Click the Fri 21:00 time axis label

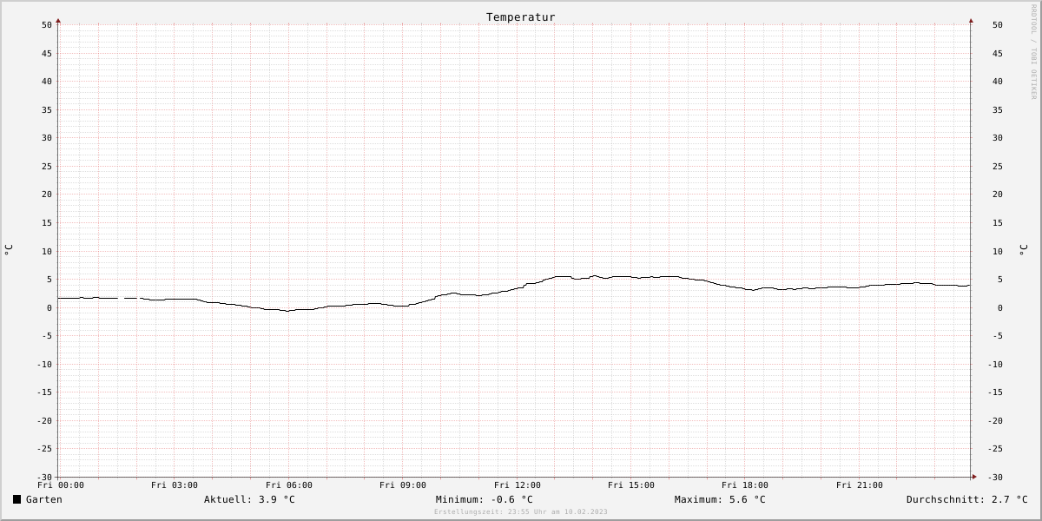tap(860, 485)
